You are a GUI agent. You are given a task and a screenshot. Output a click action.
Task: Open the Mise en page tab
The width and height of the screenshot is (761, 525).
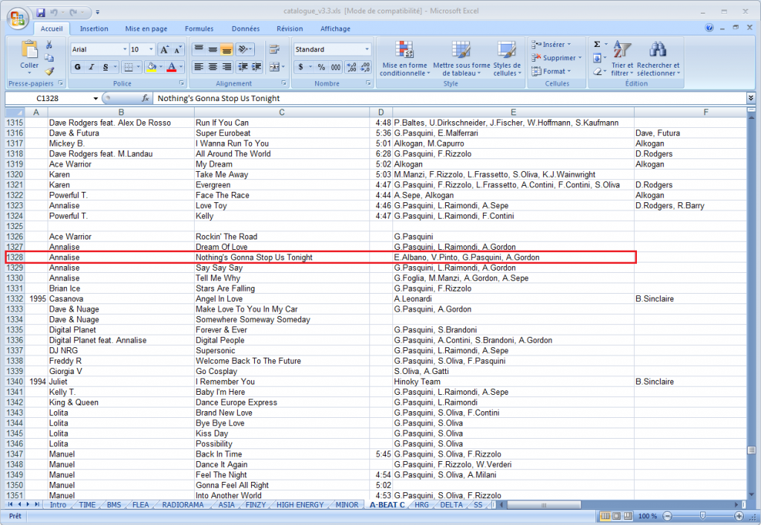click(x=146, y=29)
